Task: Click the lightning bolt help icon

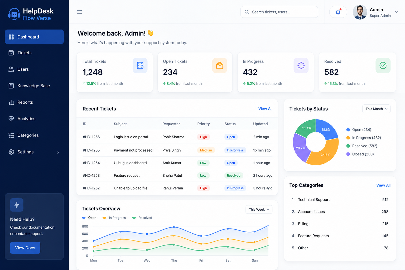Action: tap(17, 205)
